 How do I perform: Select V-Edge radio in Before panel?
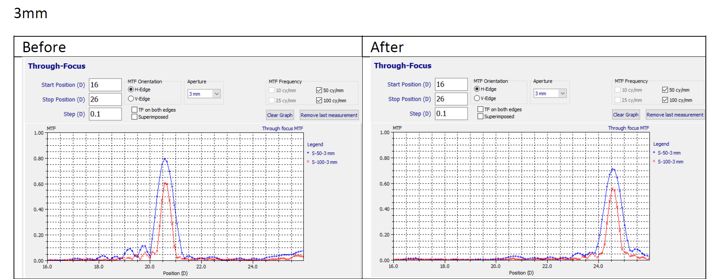(x=131, y=99)
